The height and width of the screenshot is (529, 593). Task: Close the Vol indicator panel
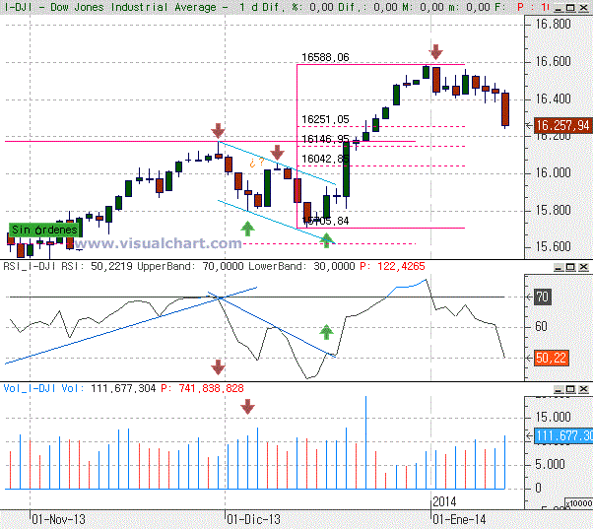[x=583, y=389]
